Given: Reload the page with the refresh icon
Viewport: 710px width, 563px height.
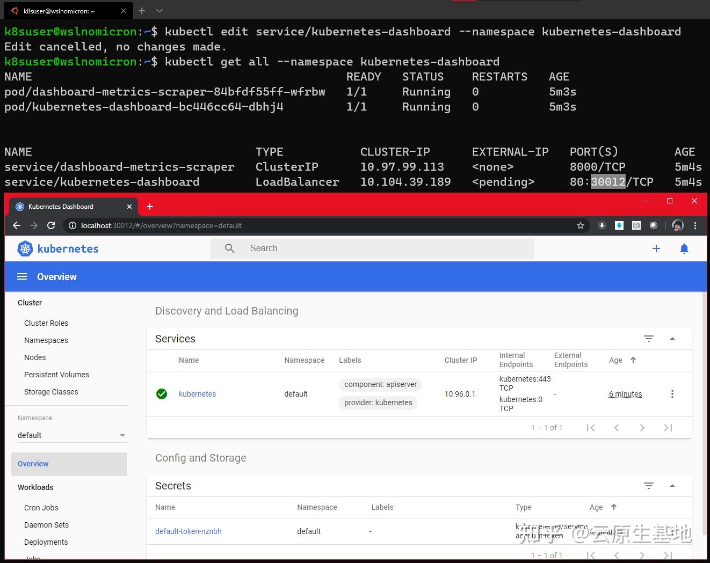Looking at the screenshot, I should point(51,225).
